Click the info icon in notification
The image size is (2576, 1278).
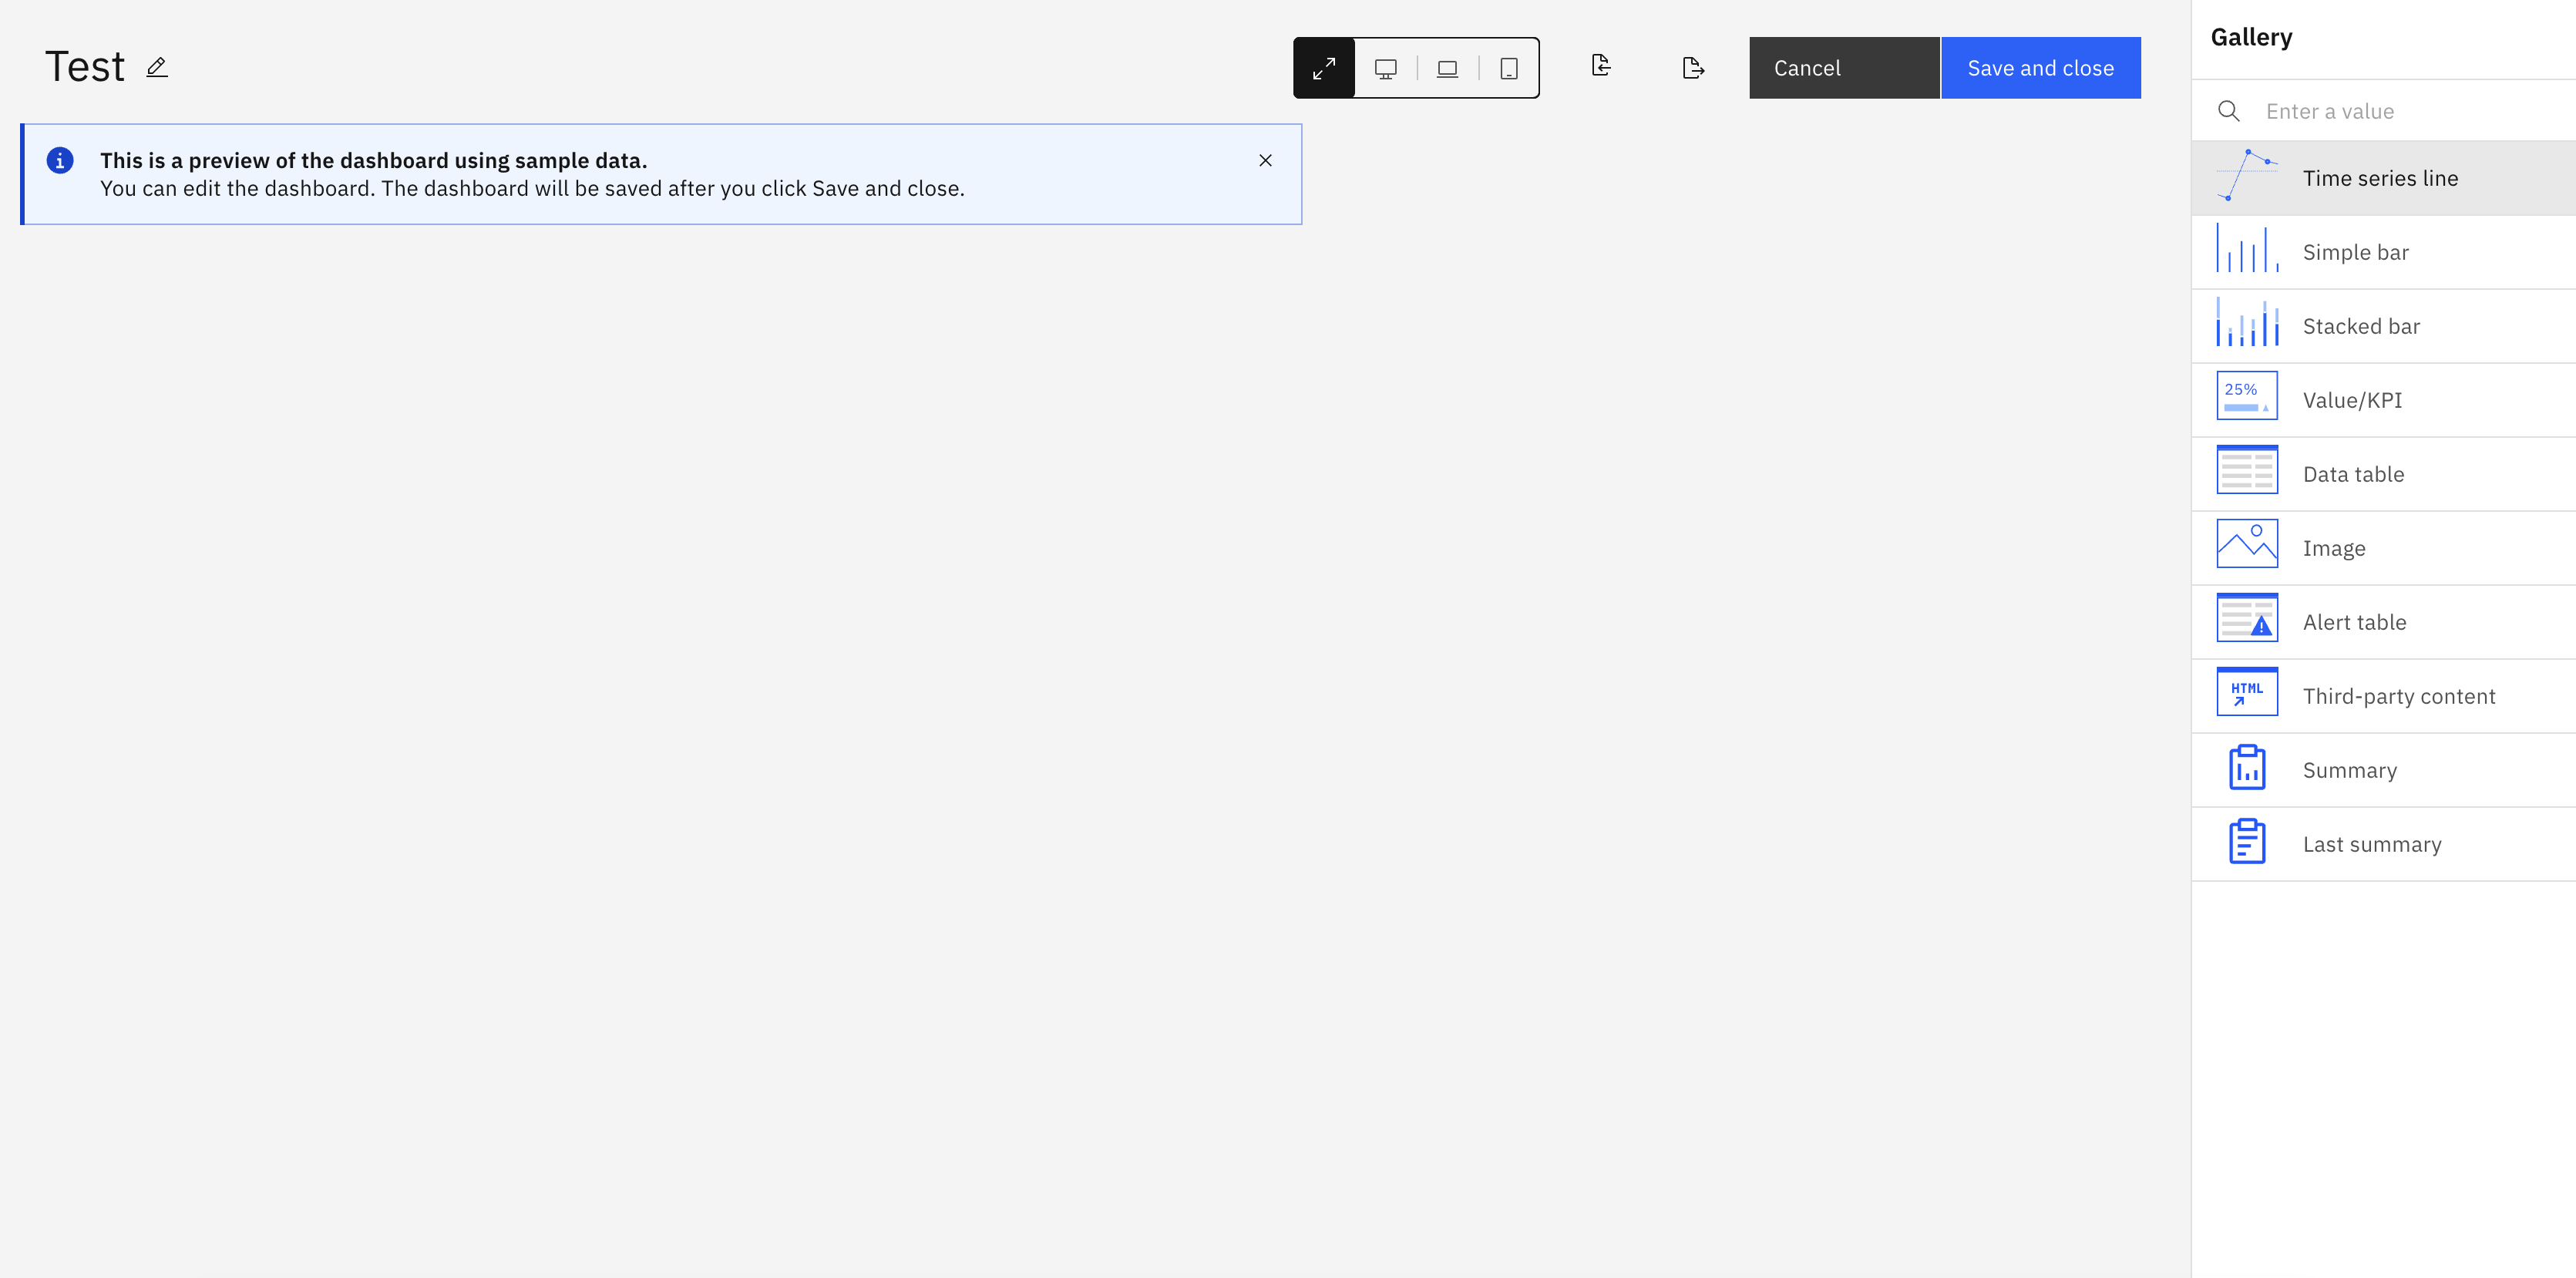coord(60,160)
